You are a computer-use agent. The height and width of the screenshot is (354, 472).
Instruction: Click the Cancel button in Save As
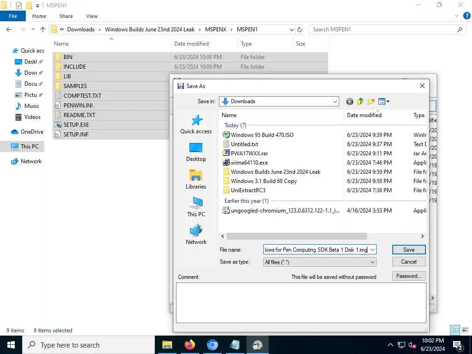coord(409,262)
